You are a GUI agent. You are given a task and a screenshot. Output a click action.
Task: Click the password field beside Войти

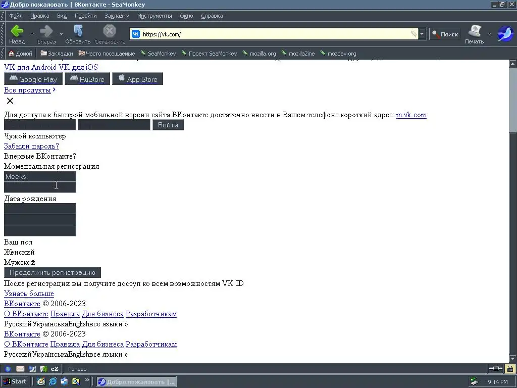tap(114, 125)
